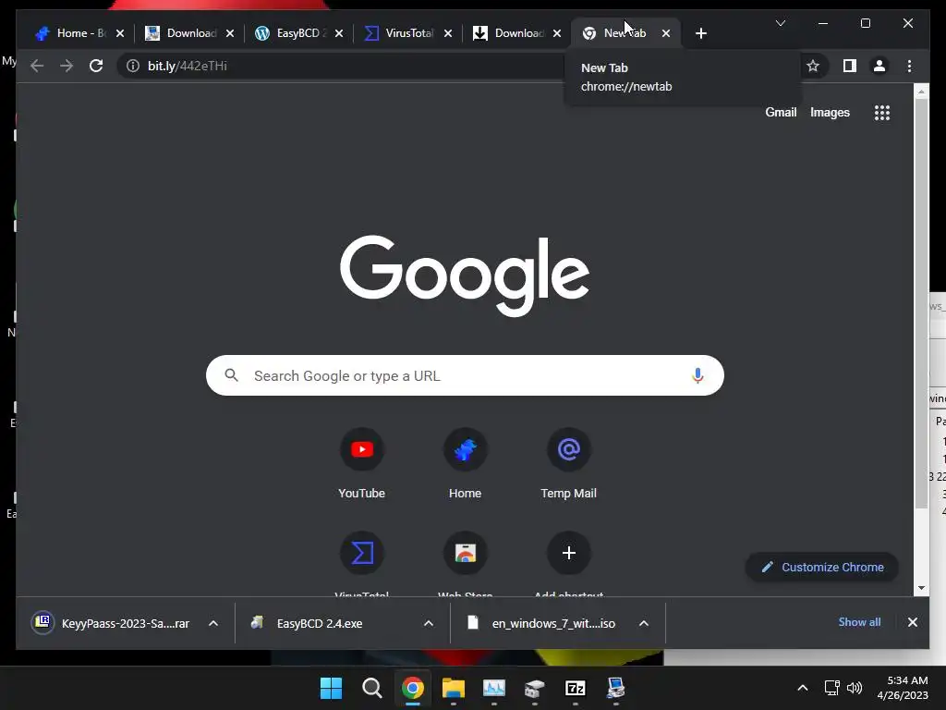
Task: Open the network icon in system tray
Action: click(832, 688)
